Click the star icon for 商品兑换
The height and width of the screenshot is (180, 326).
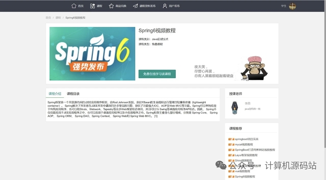[x=111, y=6]
